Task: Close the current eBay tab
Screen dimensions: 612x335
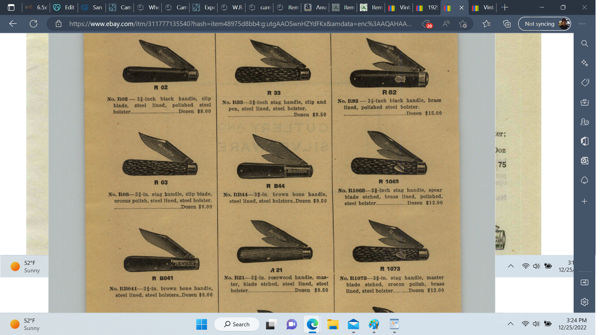Action: click(461, 8)
